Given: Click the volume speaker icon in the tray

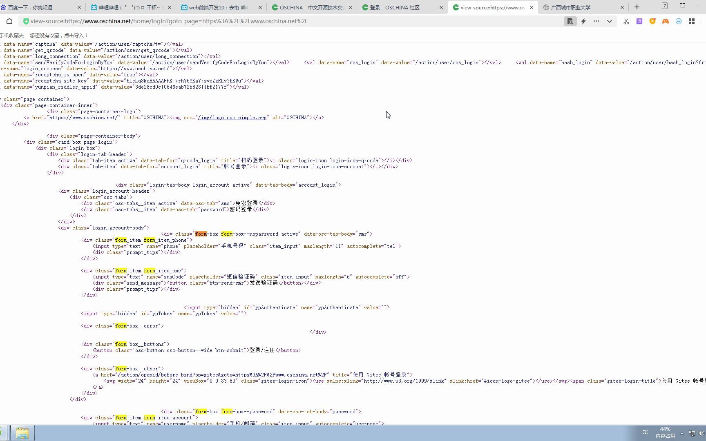Looking at the screenshot, I should click(x=702, y=433).
